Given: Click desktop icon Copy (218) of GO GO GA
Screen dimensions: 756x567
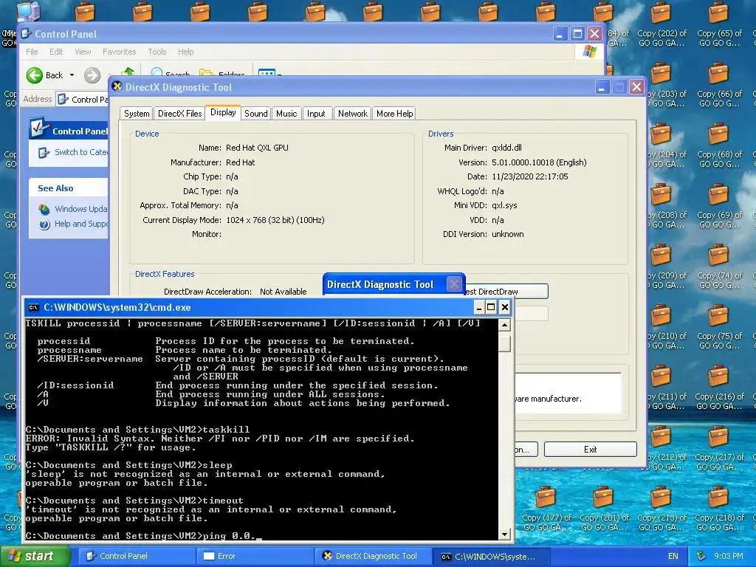Looking at the screenshot, I should tap(719, 509).
